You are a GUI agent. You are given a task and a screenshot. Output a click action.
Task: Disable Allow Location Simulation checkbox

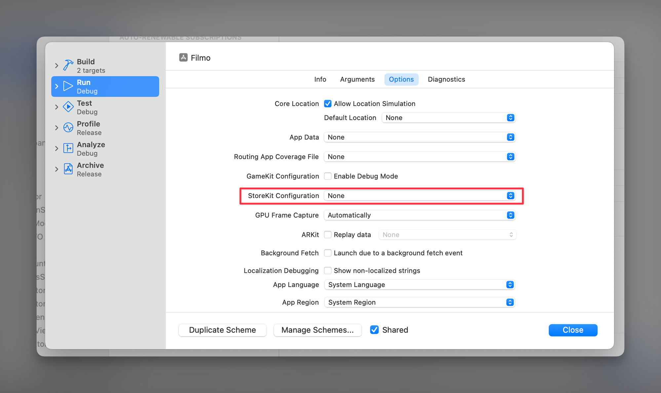point(328,104)
